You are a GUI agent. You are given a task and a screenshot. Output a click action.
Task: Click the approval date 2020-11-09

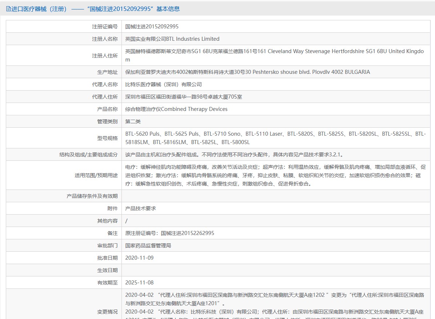[x=139, y=258]
